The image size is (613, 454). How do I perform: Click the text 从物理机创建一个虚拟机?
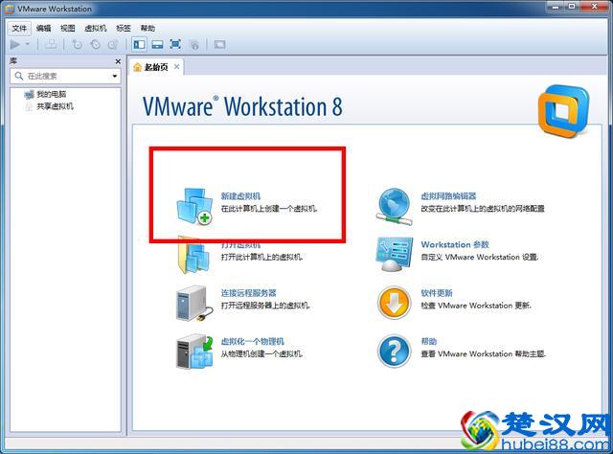(x=261, y=353)
